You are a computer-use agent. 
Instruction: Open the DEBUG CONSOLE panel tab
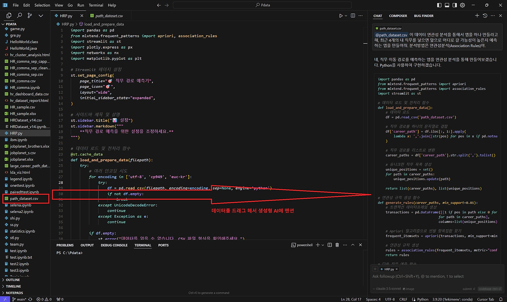coord(114,245)
